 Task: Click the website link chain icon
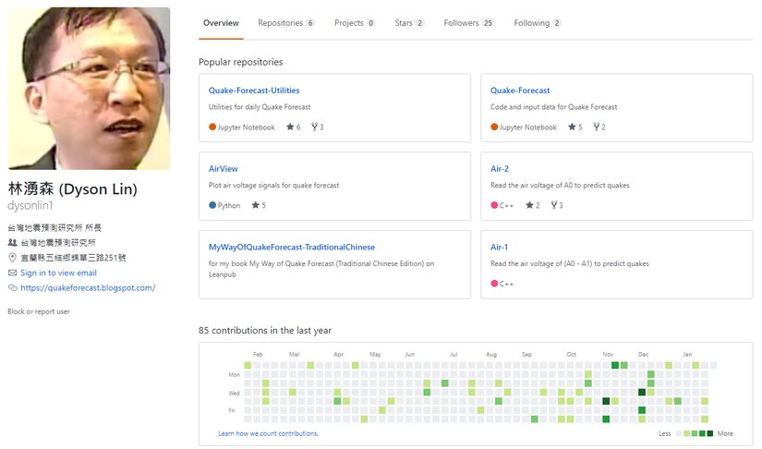coord(13,287)
